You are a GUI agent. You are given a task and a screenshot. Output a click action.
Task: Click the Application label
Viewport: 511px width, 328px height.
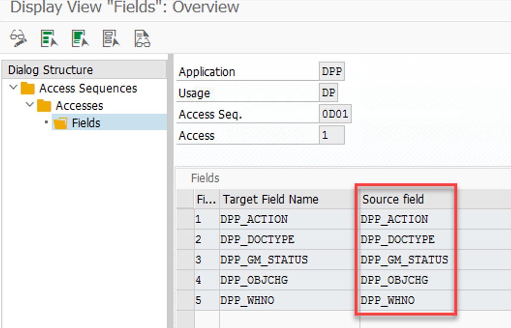(x=206, y=72)
